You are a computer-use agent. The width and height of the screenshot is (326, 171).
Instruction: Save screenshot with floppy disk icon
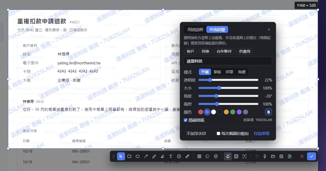point(281,156)
